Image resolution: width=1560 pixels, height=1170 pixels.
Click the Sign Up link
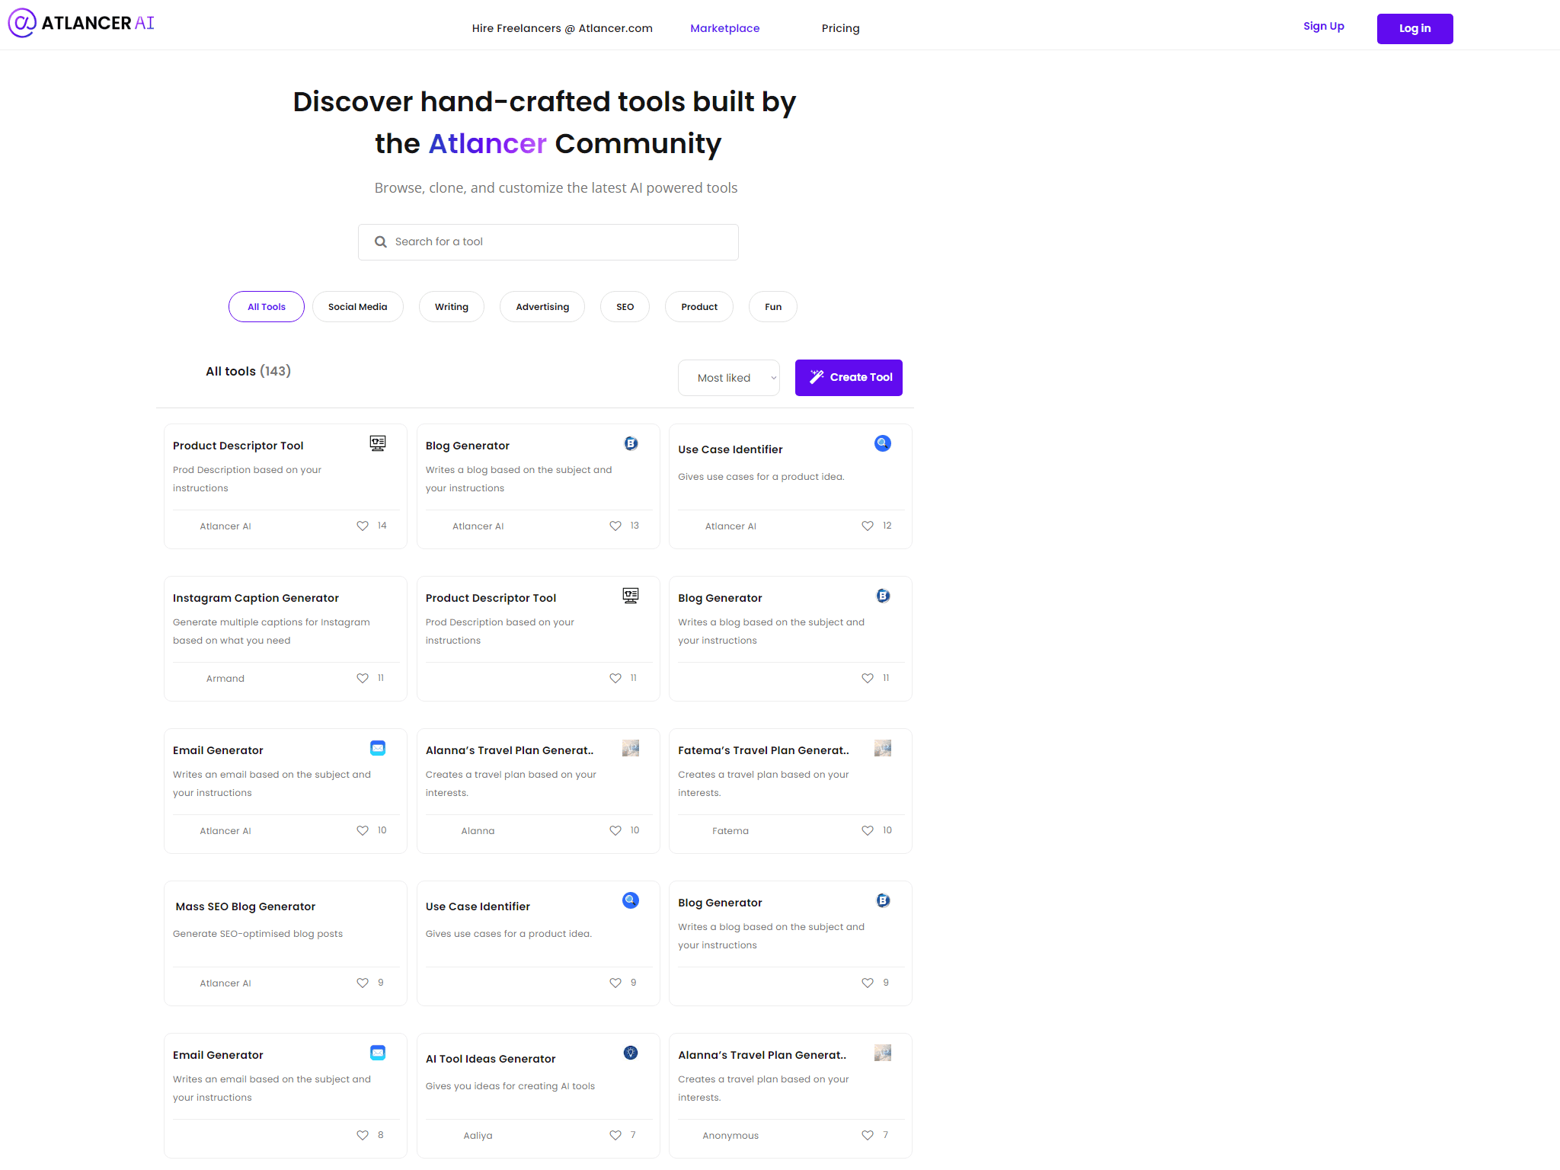click(x=1324, y=26)
